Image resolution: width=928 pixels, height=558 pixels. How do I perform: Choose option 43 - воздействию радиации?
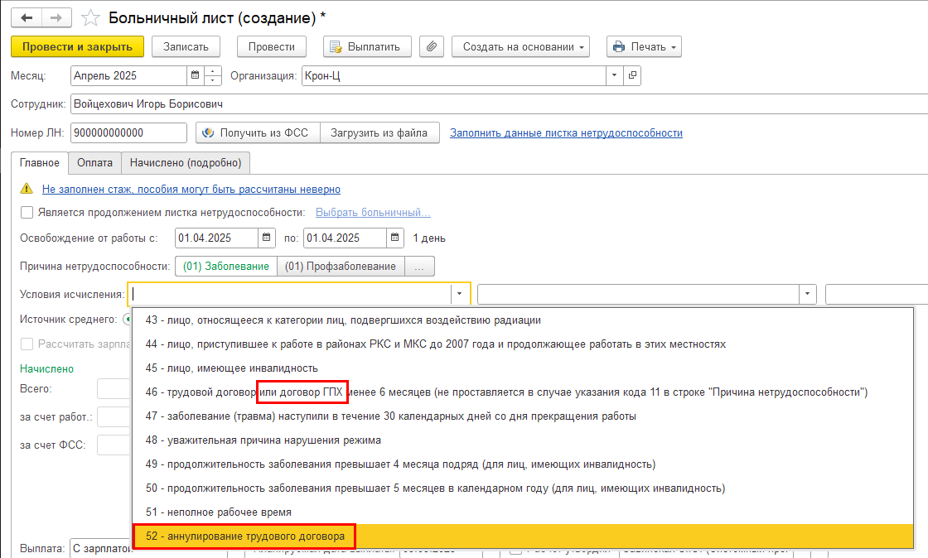[523, 320]
